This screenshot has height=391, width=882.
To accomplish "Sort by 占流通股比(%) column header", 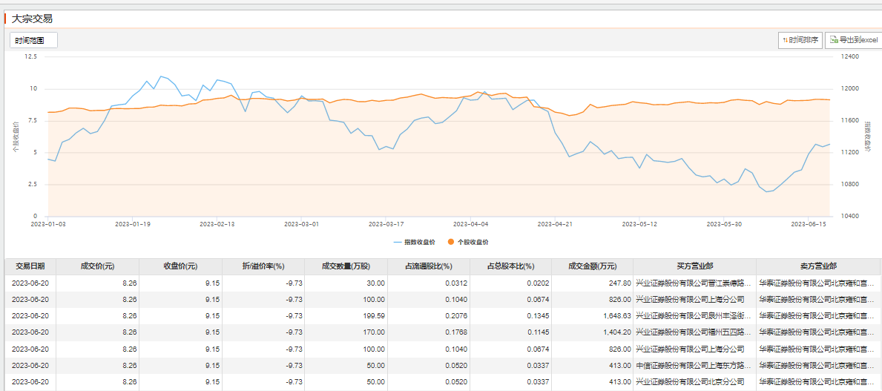I will point(428,266).
